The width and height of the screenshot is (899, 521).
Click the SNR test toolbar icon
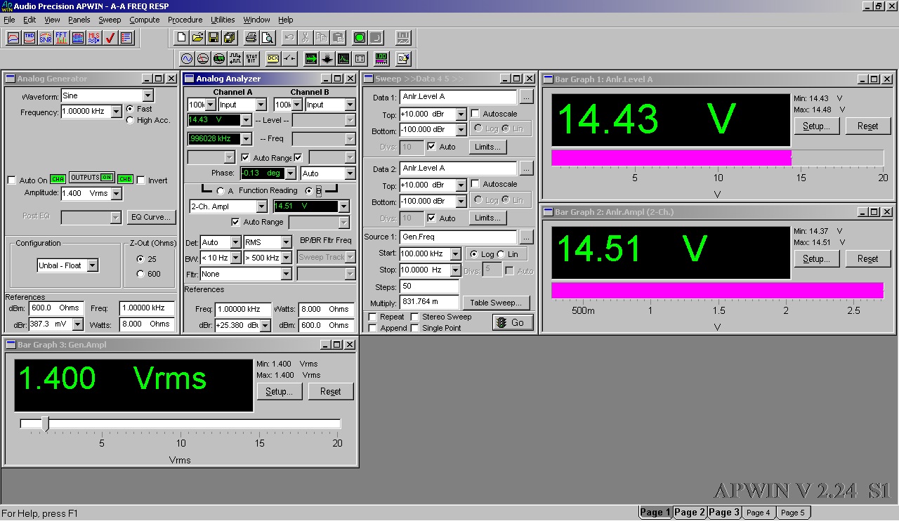pyautogui.click(x=46, y=38)
